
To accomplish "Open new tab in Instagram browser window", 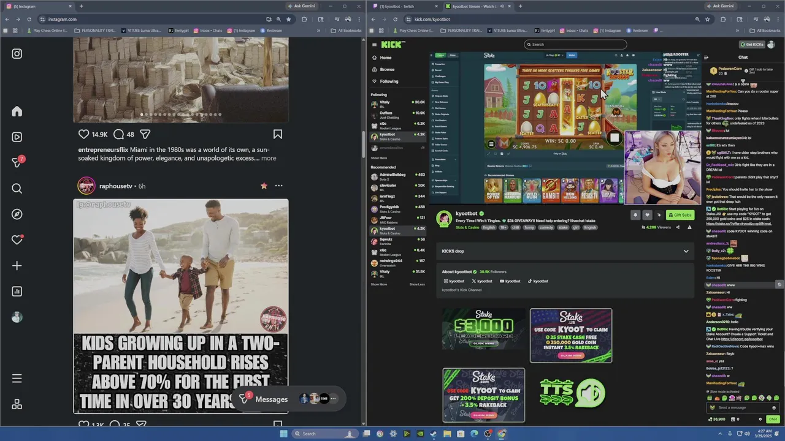I will [81, 6].
